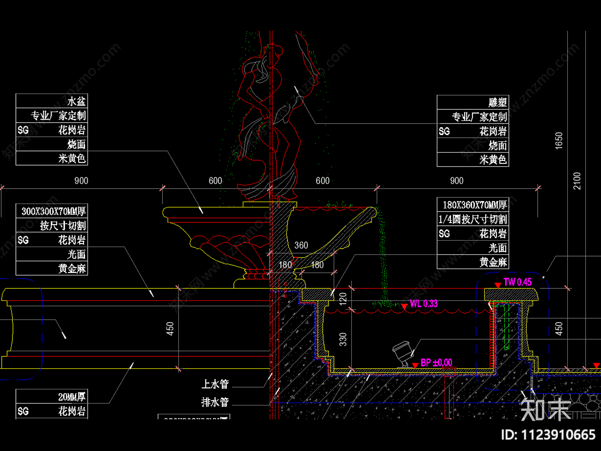Click 黄金麻 in the 300X300X70MM厚 table
The height and width of the screenshot is (451, 601).
(72, 269)
